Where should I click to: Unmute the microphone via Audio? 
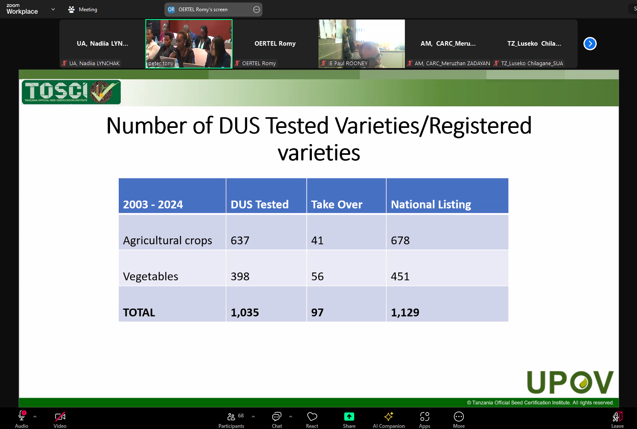tap(22, 417)
